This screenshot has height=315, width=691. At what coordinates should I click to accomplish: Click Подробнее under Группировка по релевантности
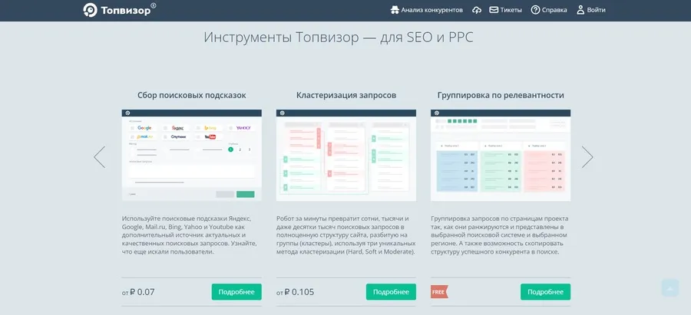[x=545, y=292]
